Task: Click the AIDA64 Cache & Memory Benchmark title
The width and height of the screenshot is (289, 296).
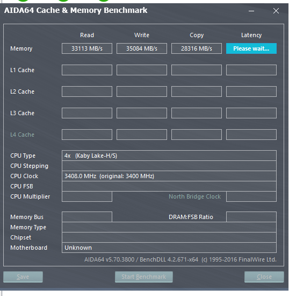Action: click(x=76, y=10)
